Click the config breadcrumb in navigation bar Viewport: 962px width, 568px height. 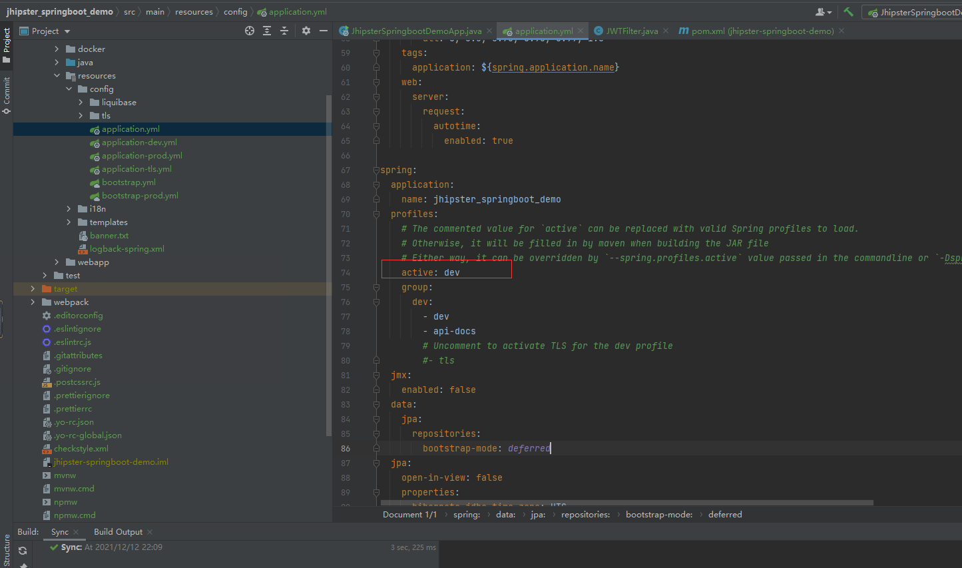(x=235, y=12)
